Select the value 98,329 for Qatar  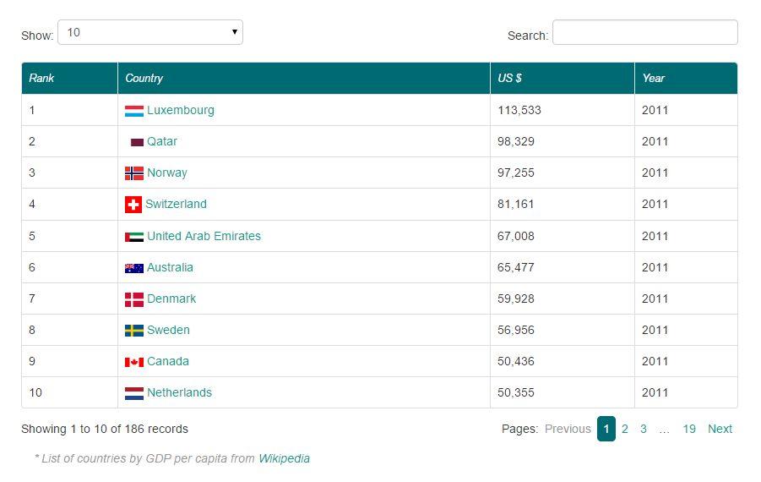click(515, 141)
